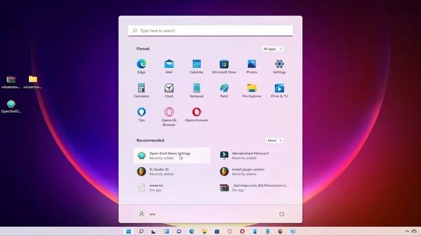Open the user account profile
This screenshot has width=421, height=236.
pyautogui.click(x=147, y=214)
